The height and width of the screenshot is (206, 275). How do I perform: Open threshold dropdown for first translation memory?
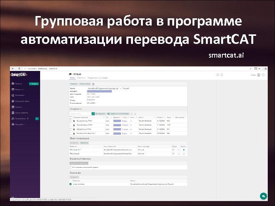[176, 150]
